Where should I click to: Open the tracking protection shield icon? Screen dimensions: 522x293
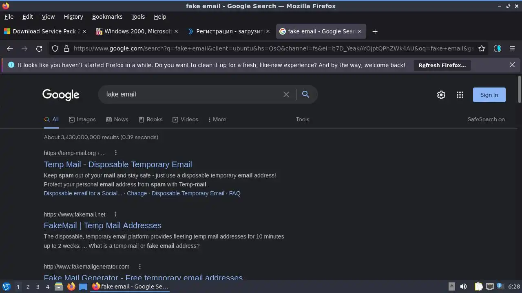tap(55, 48)
